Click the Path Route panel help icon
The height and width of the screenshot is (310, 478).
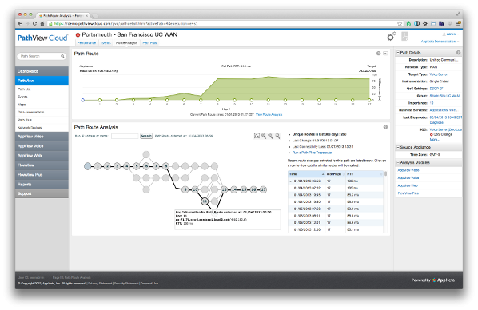coord(378,53)
